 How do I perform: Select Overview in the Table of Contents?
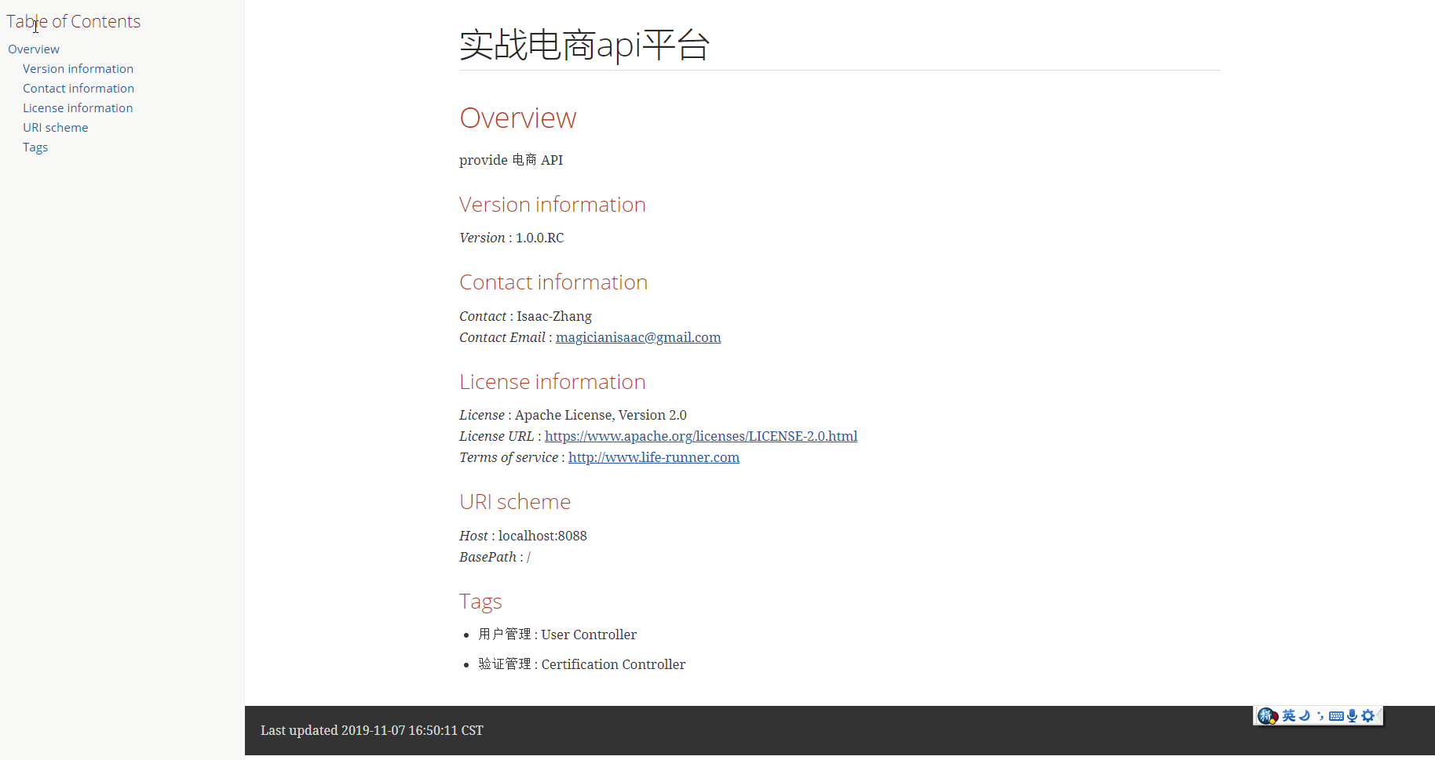(34, 49)
